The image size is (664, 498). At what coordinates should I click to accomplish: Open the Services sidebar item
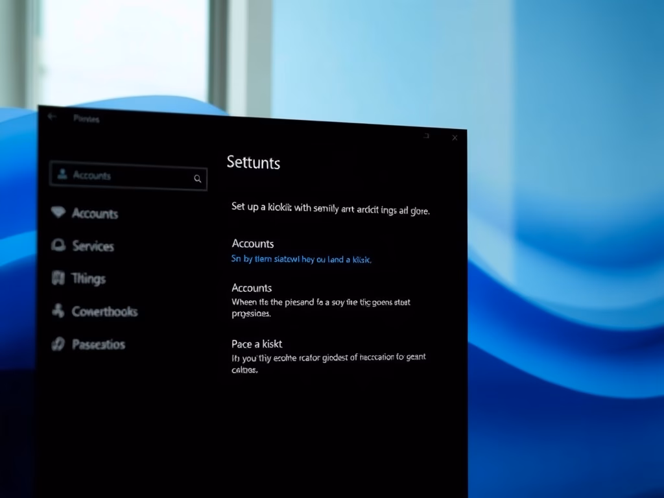(93, 246)
